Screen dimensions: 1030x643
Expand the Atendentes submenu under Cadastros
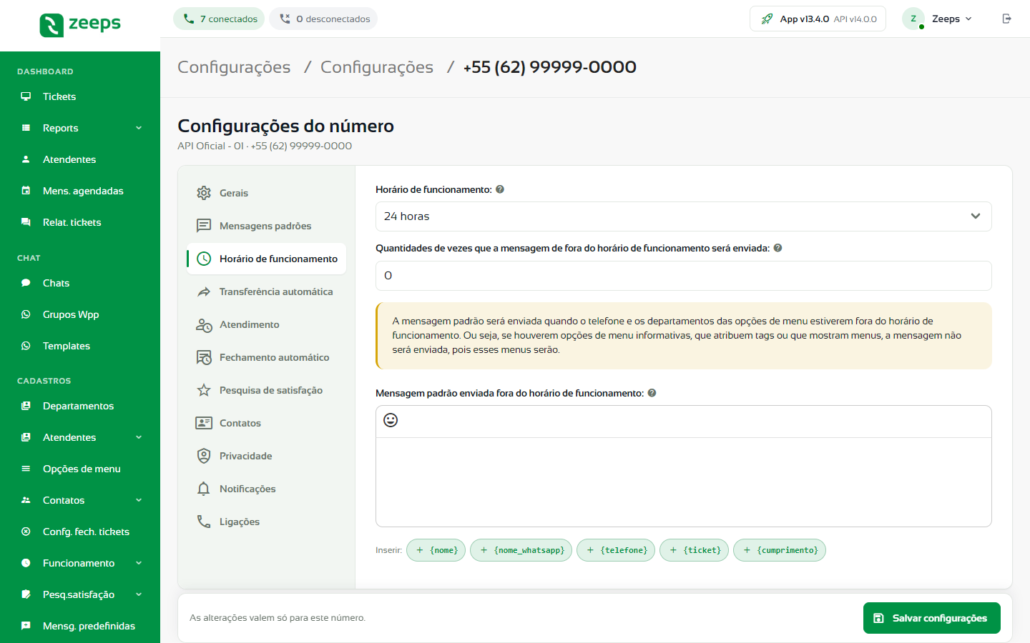[139, 437]
